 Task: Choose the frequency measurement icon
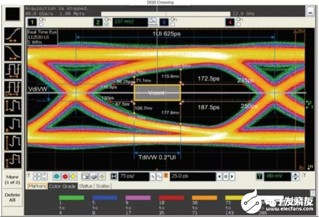tap(12, 89)
